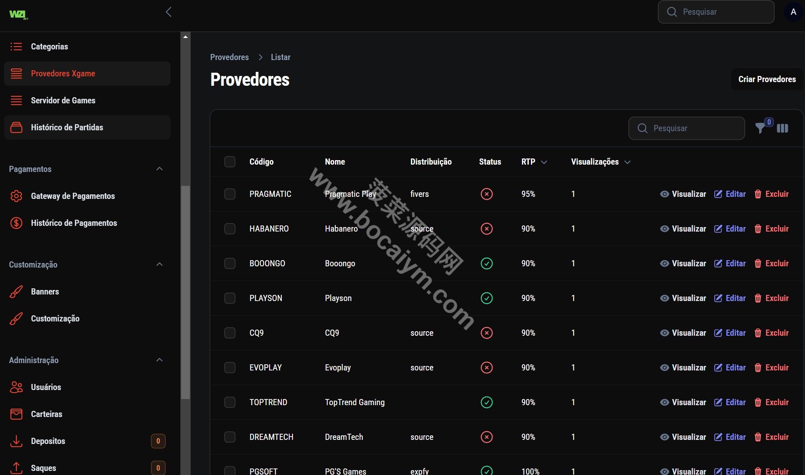
Task: Collapse the sidebar with the back chevron
Action: pos(169,12)
